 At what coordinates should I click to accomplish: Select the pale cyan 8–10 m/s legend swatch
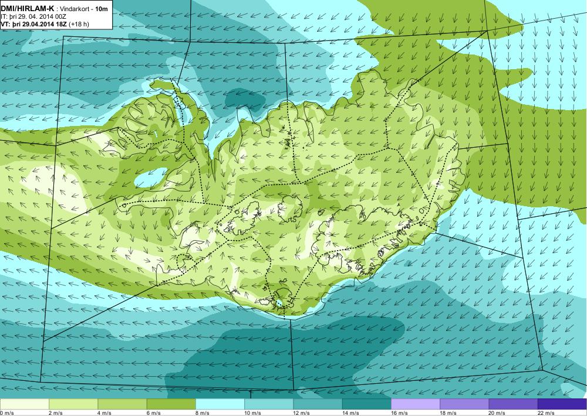[220, 404]
